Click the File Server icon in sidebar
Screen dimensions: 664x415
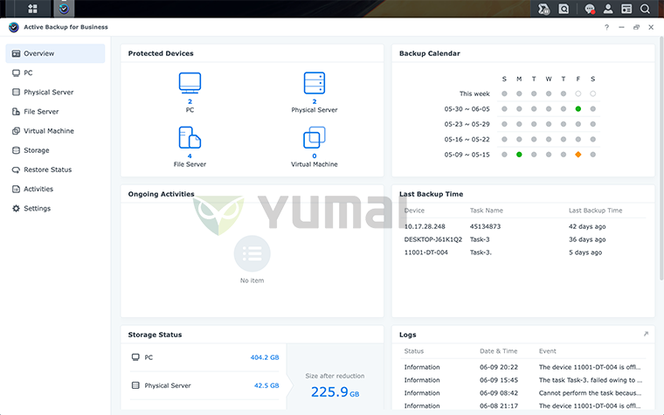pos(16,111)
